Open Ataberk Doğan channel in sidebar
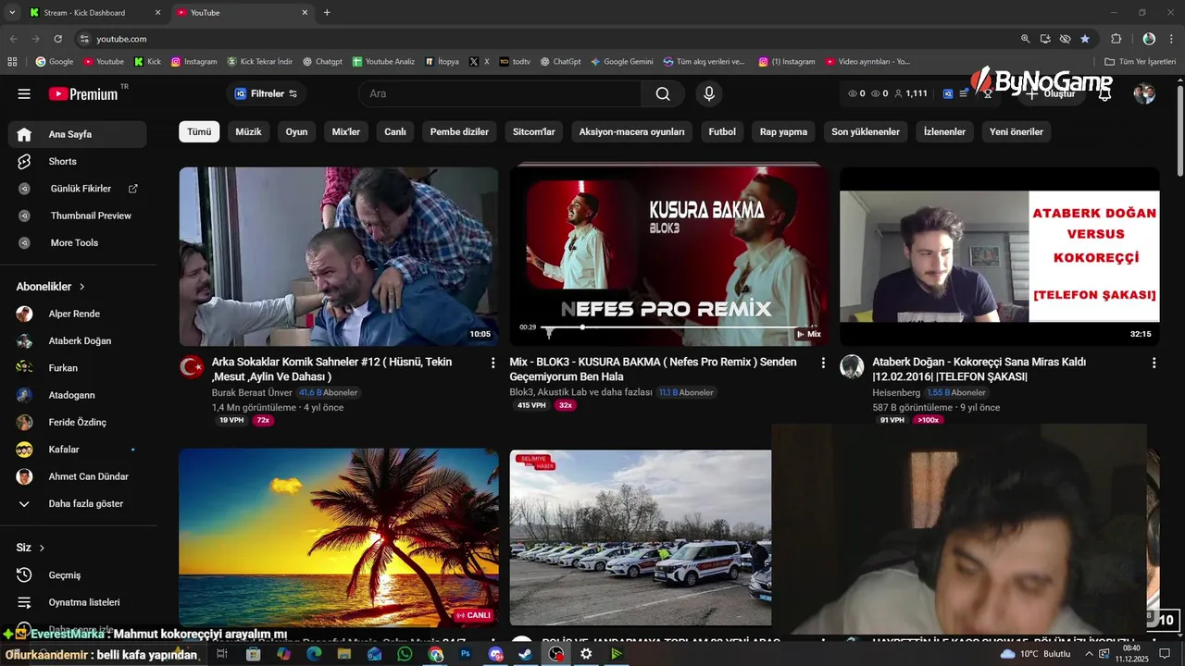The image size is (1185, 666). click(x=78, y=340)
